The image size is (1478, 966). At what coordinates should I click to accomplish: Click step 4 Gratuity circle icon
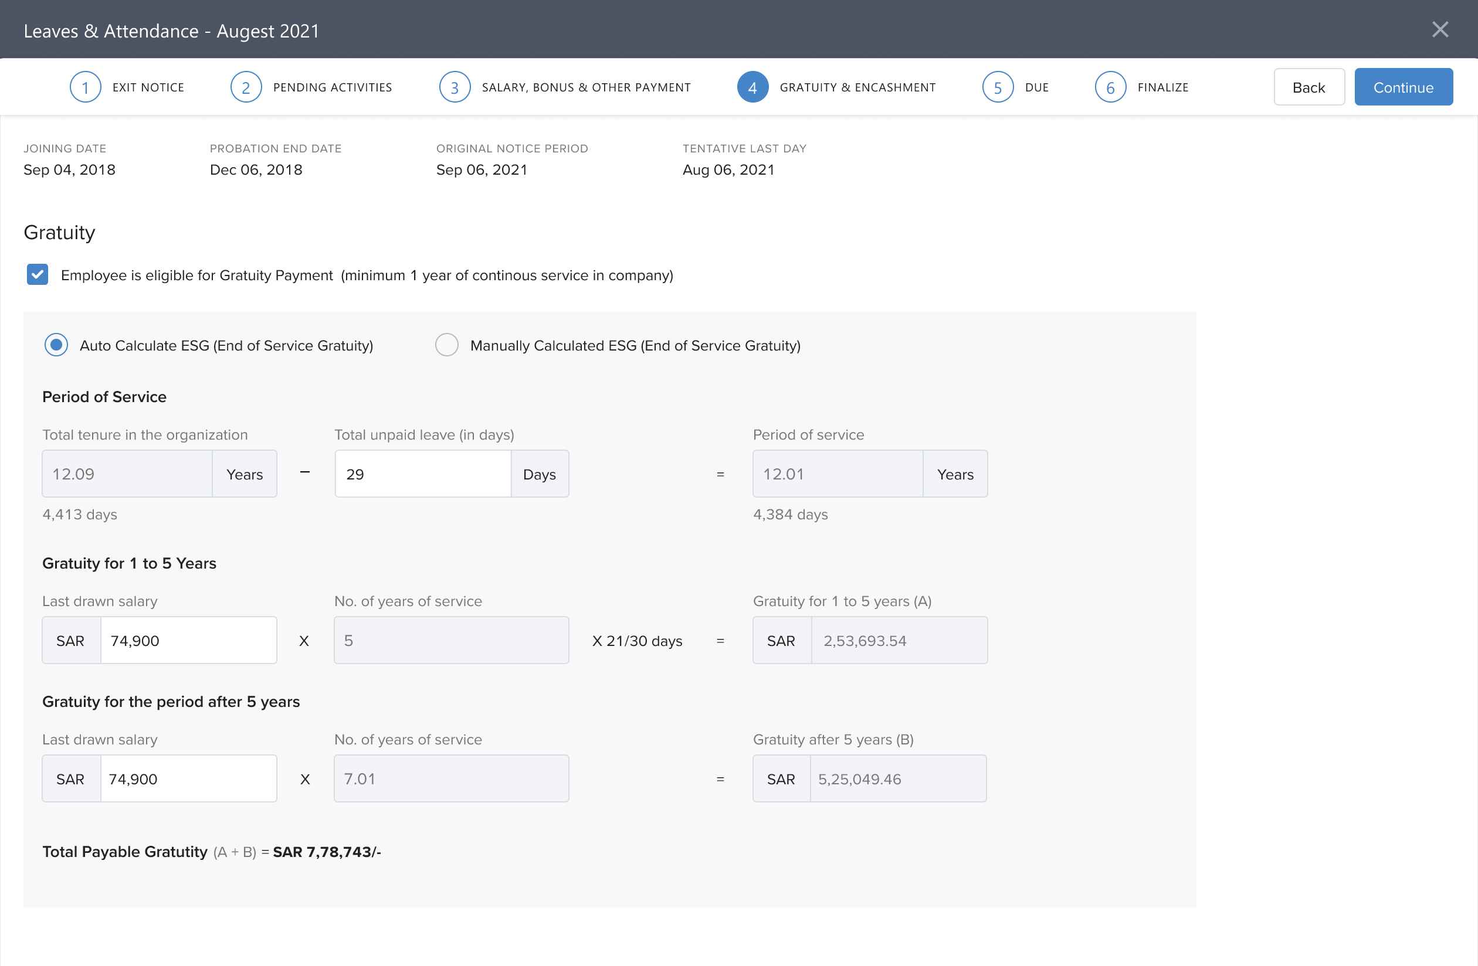[x=752, y=87]
